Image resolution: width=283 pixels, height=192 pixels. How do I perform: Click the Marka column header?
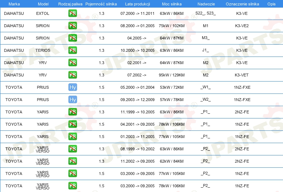tap(14, 4)
